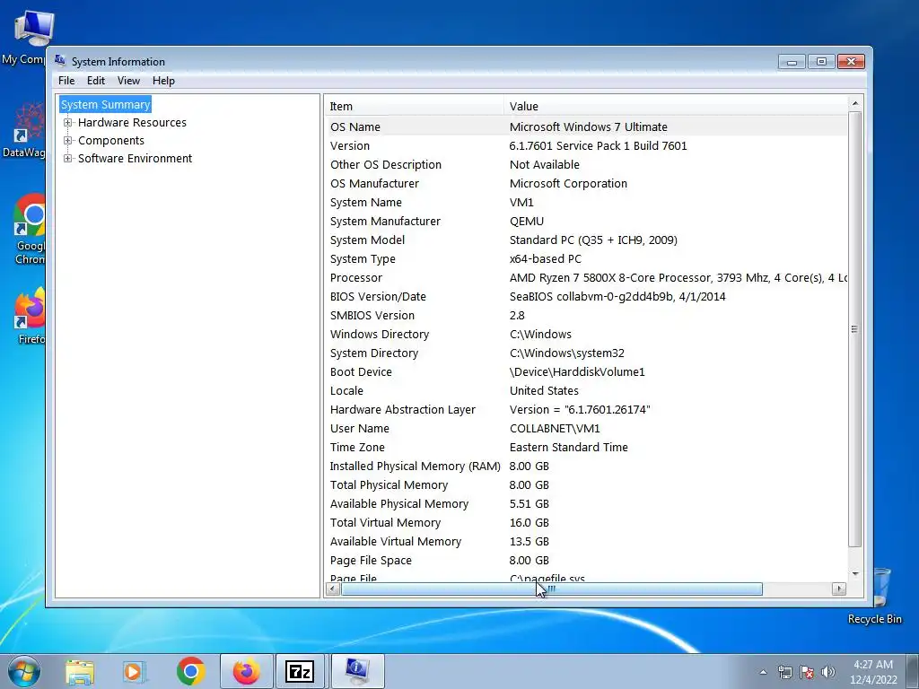Screen dimensions: 919x689
Task: Select the Locale row label
Action: tap(346, 391)
